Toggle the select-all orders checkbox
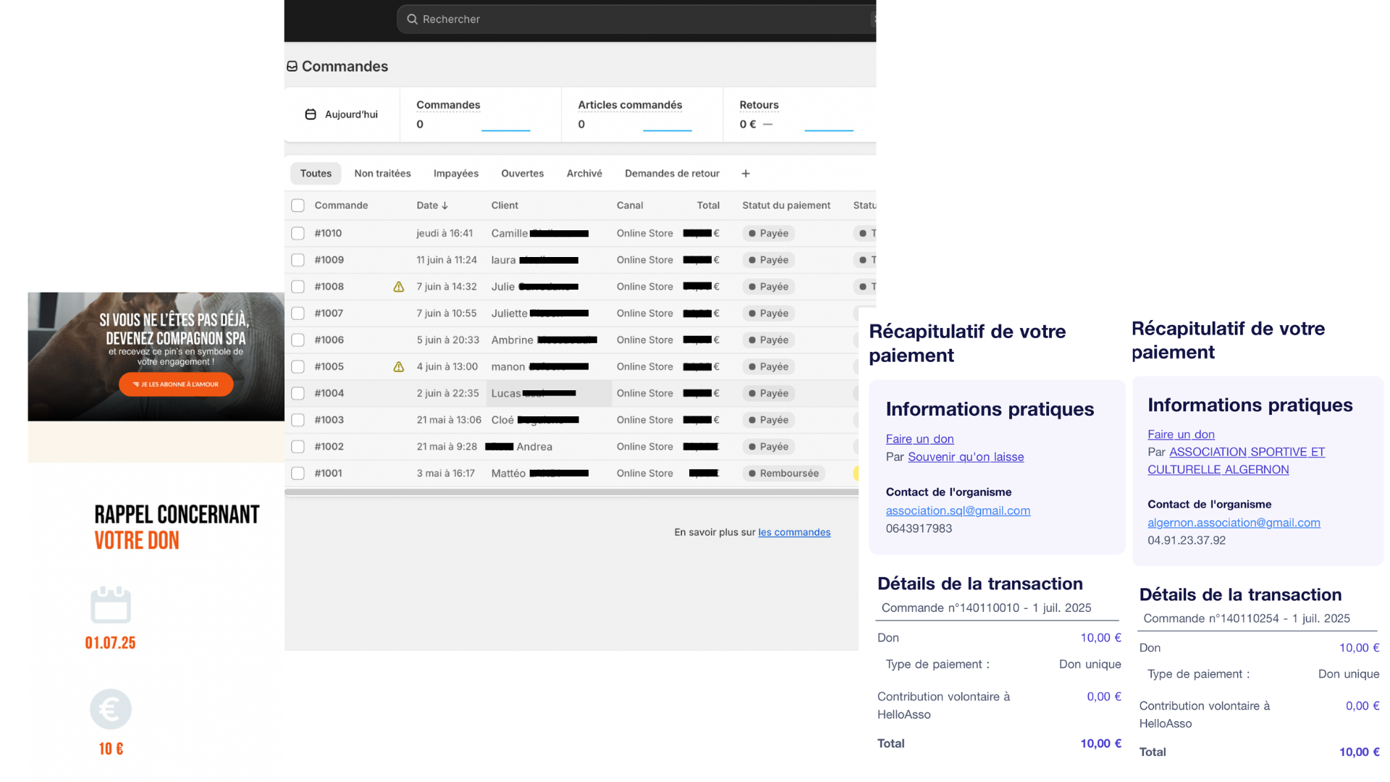 coord(298,206)
